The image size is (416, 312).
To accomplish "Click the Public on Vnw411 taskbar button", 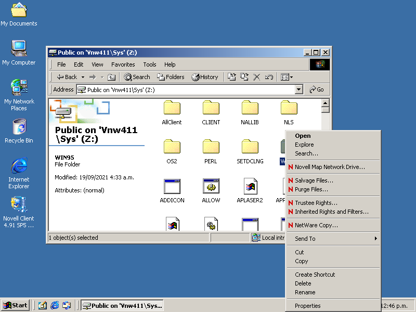I will point(122,305).
